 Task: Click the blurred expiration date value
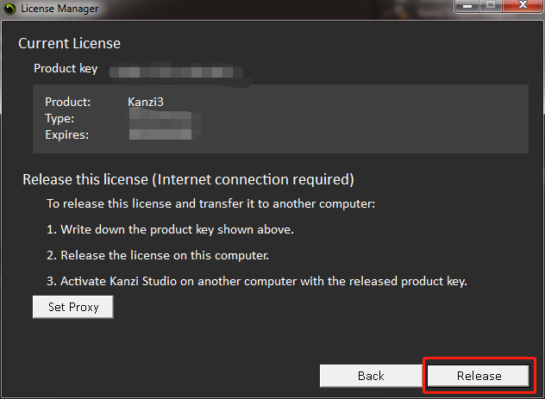160,134
